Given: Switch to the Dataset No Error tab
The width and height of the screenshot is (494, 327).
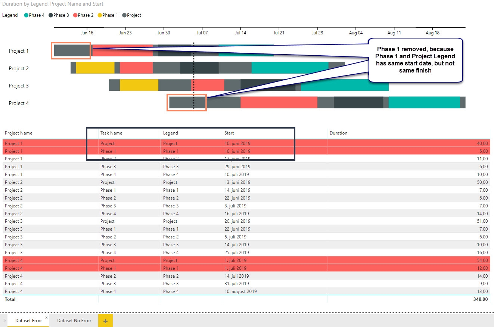Looking at the screenshot, I should (x=74, y=321).
